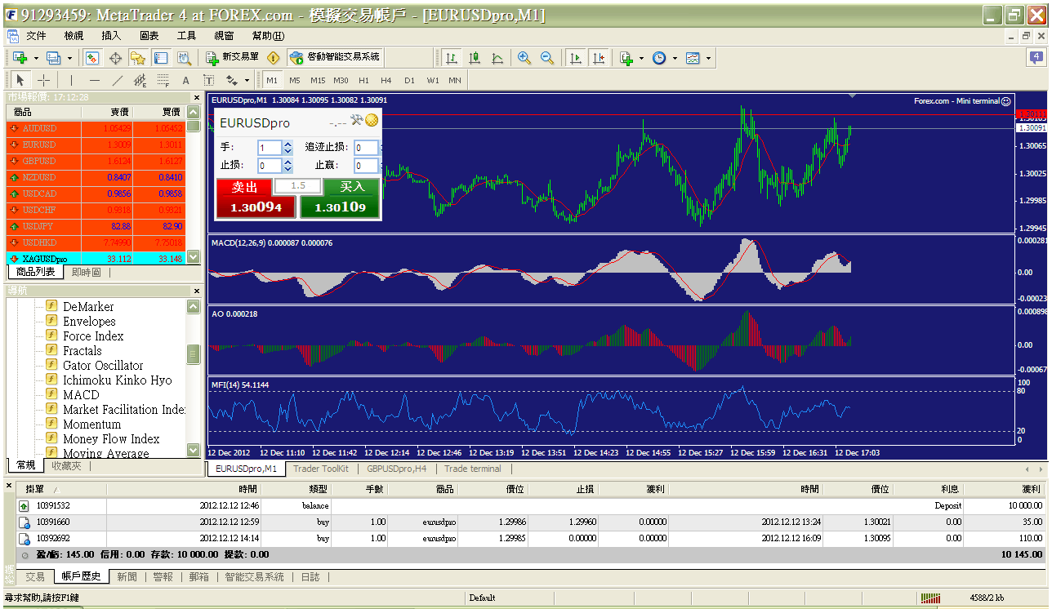
Task: Click the 追迹止損 trailing stop field
Action: (x=366, y=148)
